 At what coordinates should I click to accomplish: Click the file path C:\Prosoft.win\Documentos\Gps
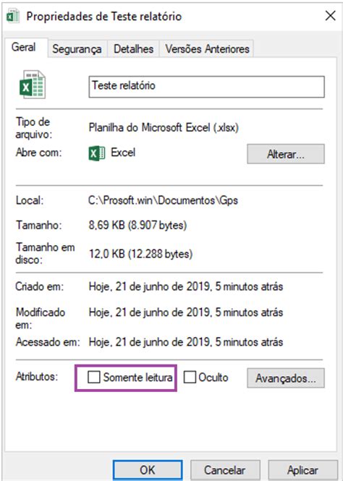pos(163,200)
